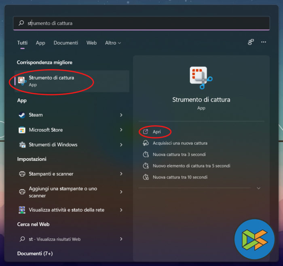
Task: Expand the st web results chevron
Action: (121, 239)
